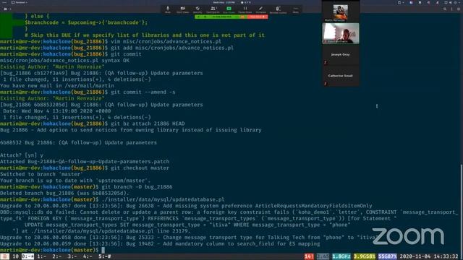This screenshot has height=260, width=463.
Task: Select Catherine Small participant tile
Action: 341,76
